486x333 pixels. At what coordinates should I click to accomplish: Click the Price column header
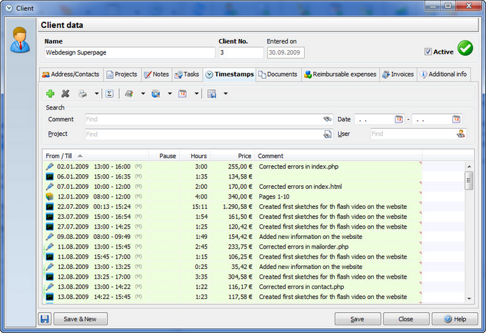[232, 156]
